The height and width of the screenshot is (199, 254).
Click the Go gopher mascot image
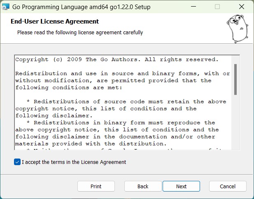pos(238,29)
